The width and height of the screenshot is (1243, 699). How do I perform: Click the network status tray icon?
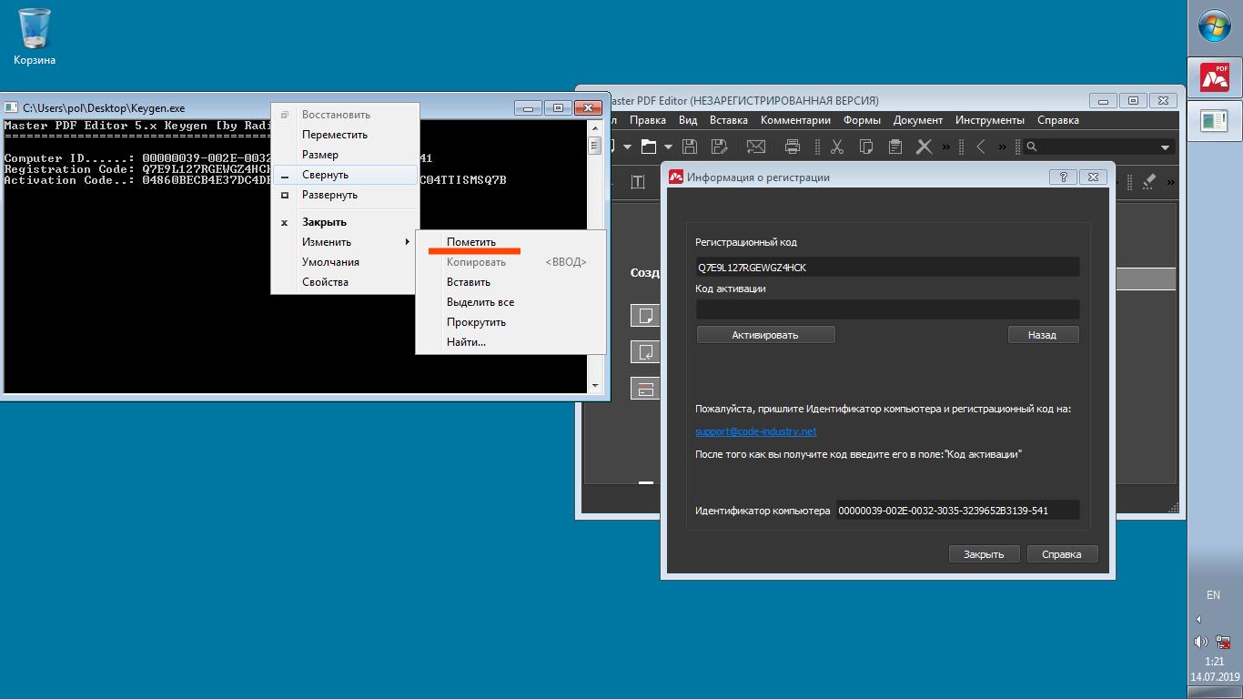click(1224, 642)
